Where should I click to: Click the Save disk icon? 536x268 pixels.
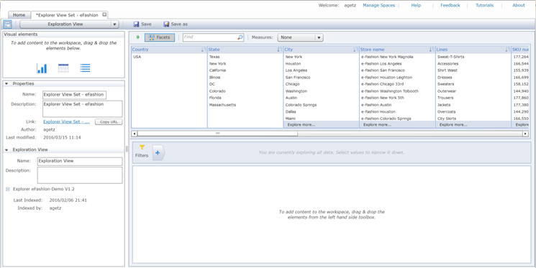(x=136, y=24)
